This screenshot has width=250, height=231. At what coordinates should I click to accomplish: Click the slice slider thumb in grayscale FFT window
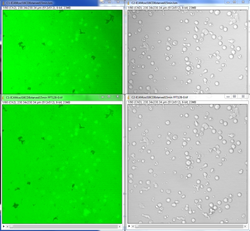click(x=137, y=226)
